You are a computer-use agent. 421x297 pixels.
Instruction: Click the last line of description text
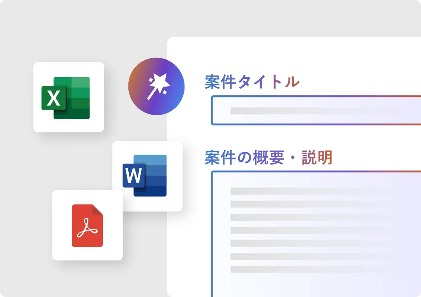[296, 269]
